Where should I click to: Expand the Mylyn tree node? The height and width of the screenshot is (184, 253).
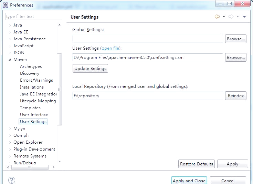coord(10,129)
